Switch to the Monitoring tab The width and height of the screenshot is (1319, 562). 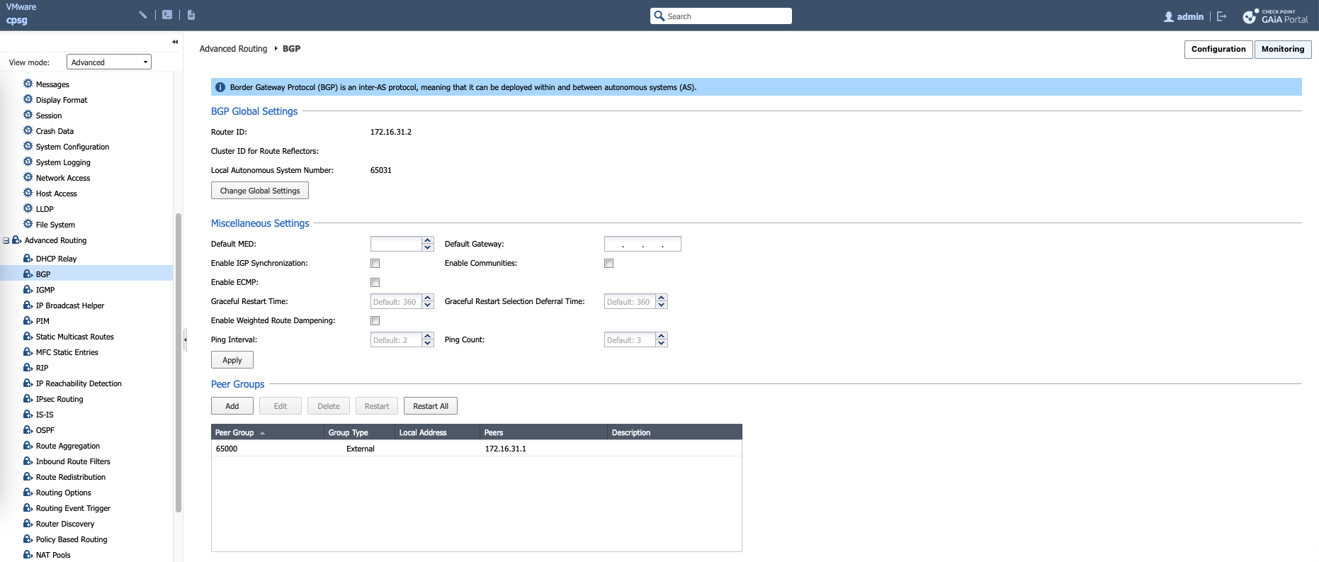1282,49
